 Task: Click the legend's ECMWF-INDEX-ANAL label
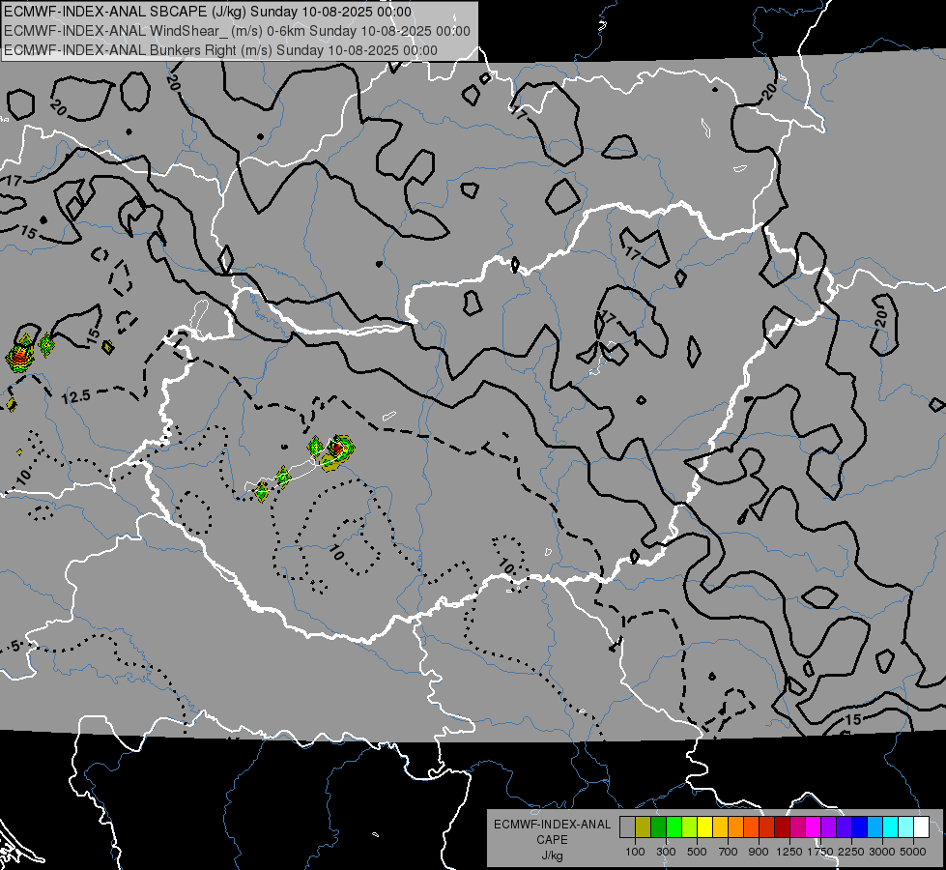point(552,825)
